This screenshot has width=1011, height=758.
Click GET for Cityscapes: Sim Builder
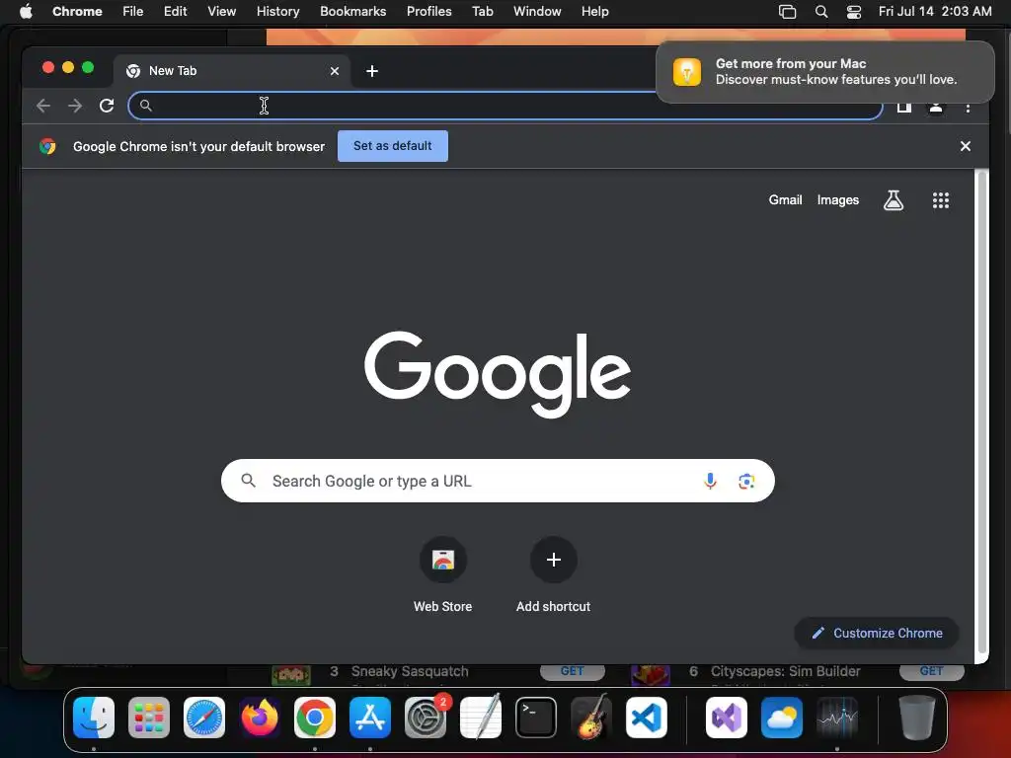[932, 671]
